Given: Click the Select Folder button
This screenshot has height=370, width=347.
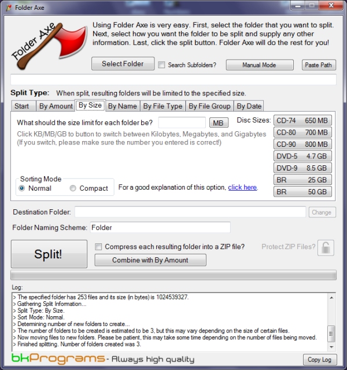Looking at the screenshot, I should pyautogui.click(x=123, y=64).
